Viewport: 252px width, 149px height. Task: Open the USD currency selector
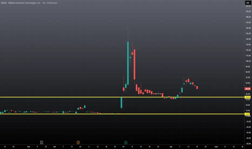pyautogui.click(x=248, y=3)
